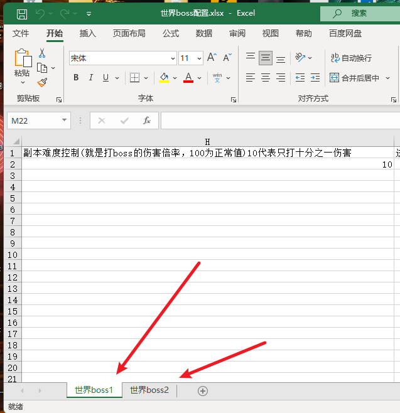Viewport: 400px width, 413px height.
Task: Add a new sheet with plus icon
Action: pos(202,390)
